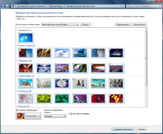The height and width of the screenshot is (134, 163).
Task: Click the scrollbar down arrow
Action: [146, 106]
